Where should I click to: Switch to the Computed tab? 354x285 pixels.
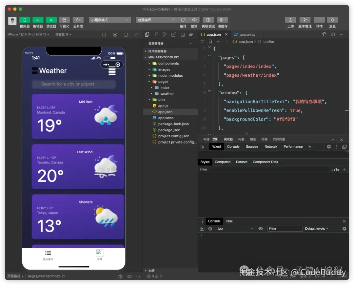[223, 162]
